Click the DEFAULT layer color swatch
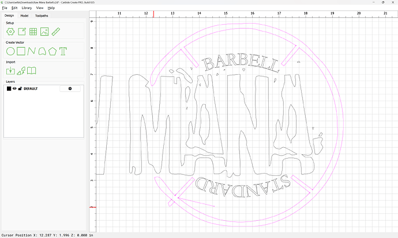Viewport: 398px width, 238px height. point(9,89)
